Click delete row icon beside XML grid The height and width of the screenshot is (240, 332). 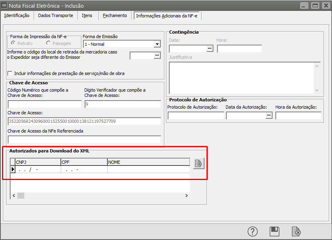click(198, 163)
